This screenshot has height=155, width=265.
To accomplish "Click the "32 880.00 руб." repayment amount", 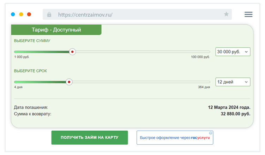I will [x=235, y=114].
